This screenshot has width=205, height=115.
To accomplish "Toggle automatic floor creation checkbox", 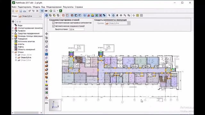I will click(x=53, y=26).
